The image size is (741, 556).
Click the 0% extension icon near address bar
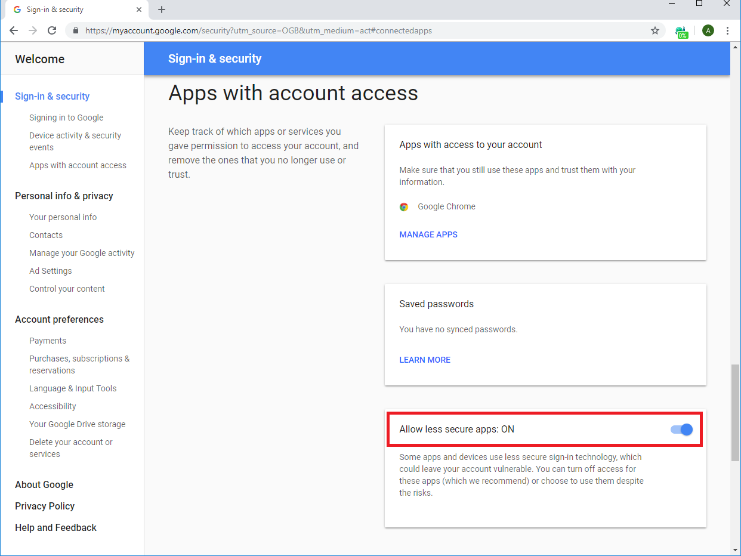682,30
